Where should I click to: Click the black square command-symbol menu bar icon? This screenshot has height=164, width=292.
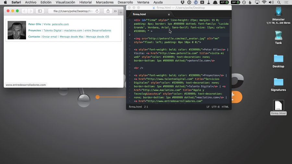[202, 2]
